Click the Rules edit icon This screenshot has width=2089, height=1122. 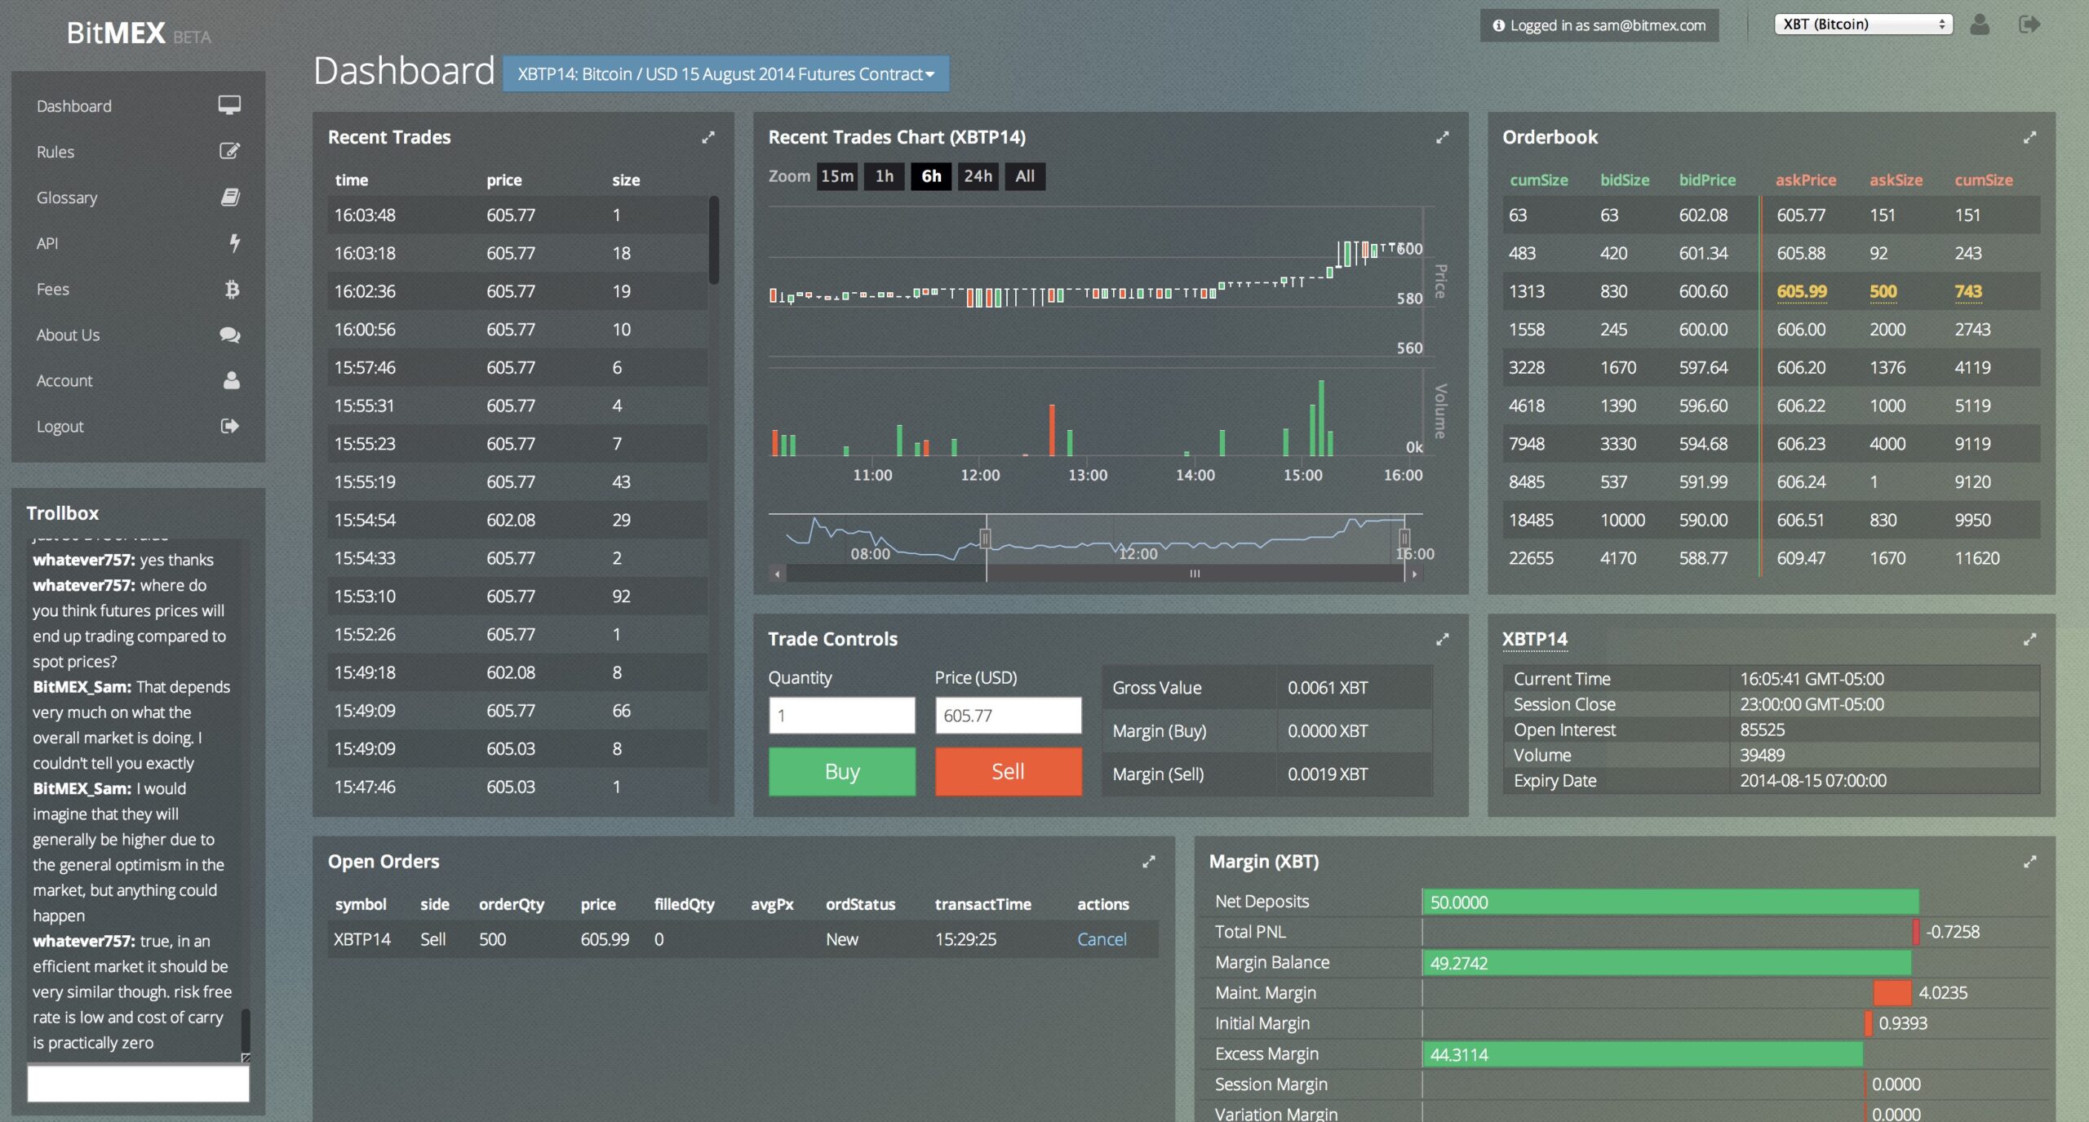pos(229,151)
